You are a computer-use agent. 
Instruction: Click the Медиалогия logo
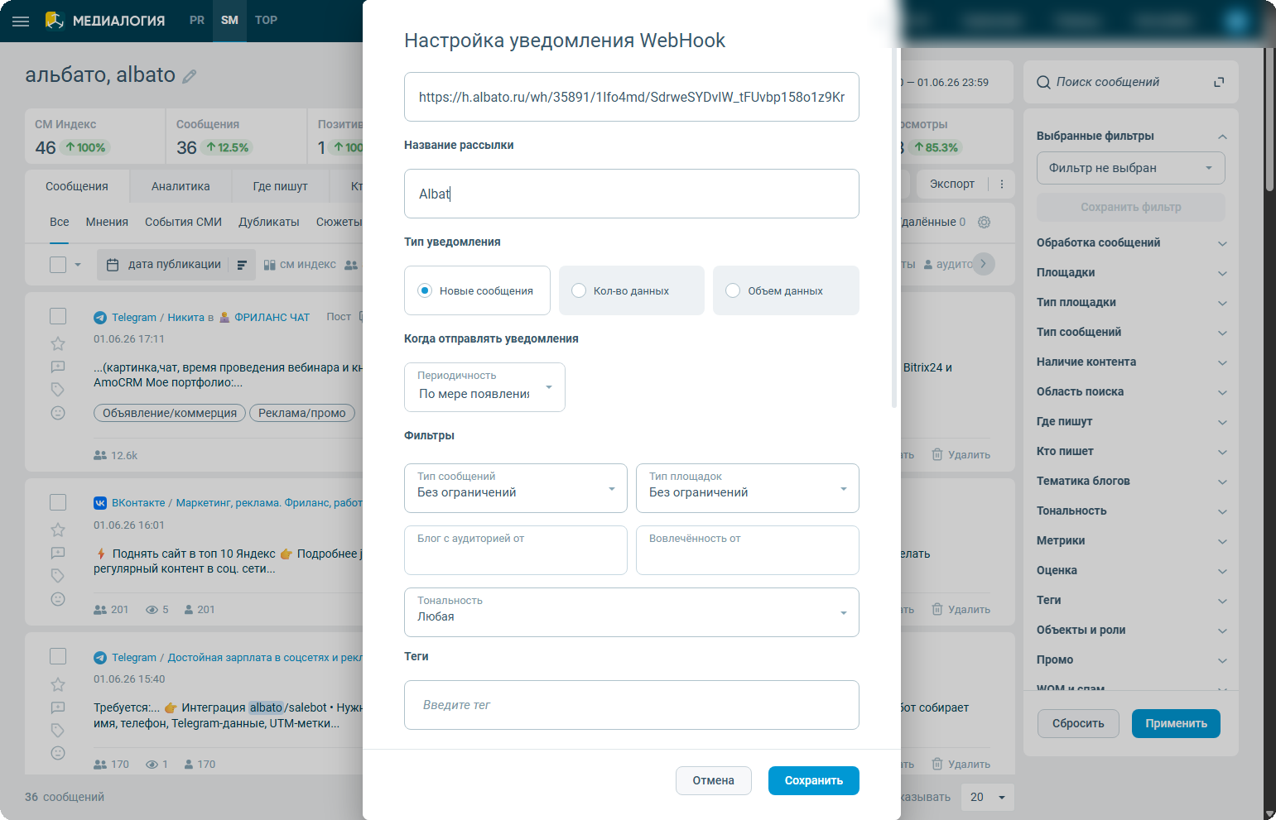coord(105,21)
